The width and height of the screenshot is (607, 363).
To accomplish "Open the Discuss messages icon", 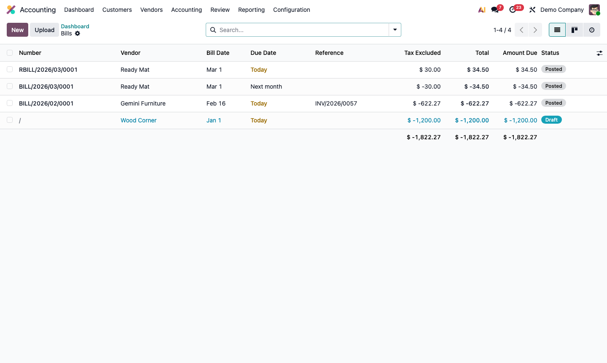I will pyautogui.click(x=494, y=9).
